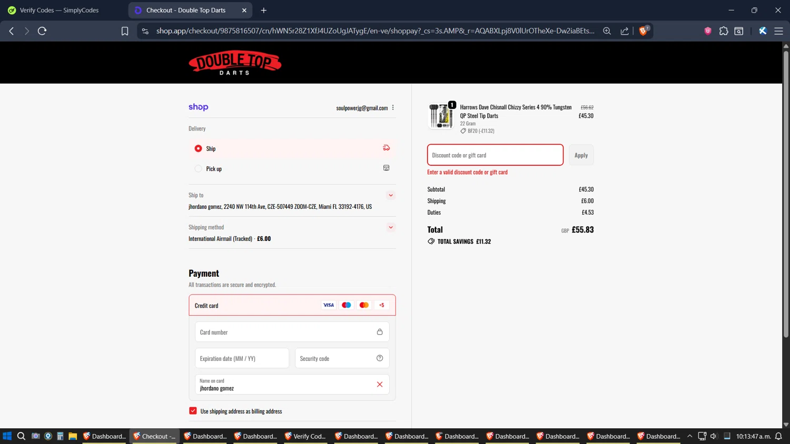The height and width of the screenshot is (444, 790).
Task: Open a new browser tab
Action: [x=264, y=10]
